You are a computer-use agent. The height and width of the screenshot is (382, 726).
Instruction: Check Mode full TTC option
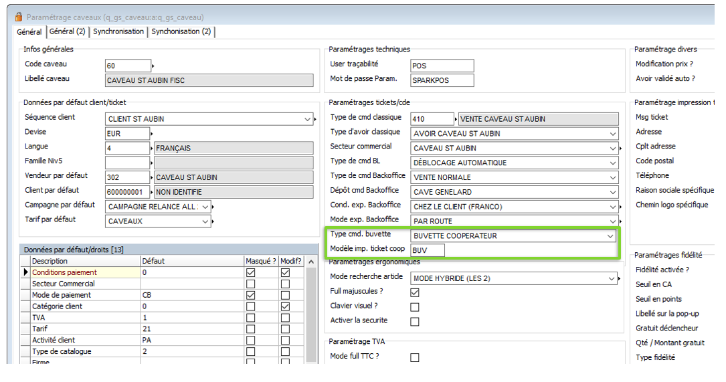415,357
